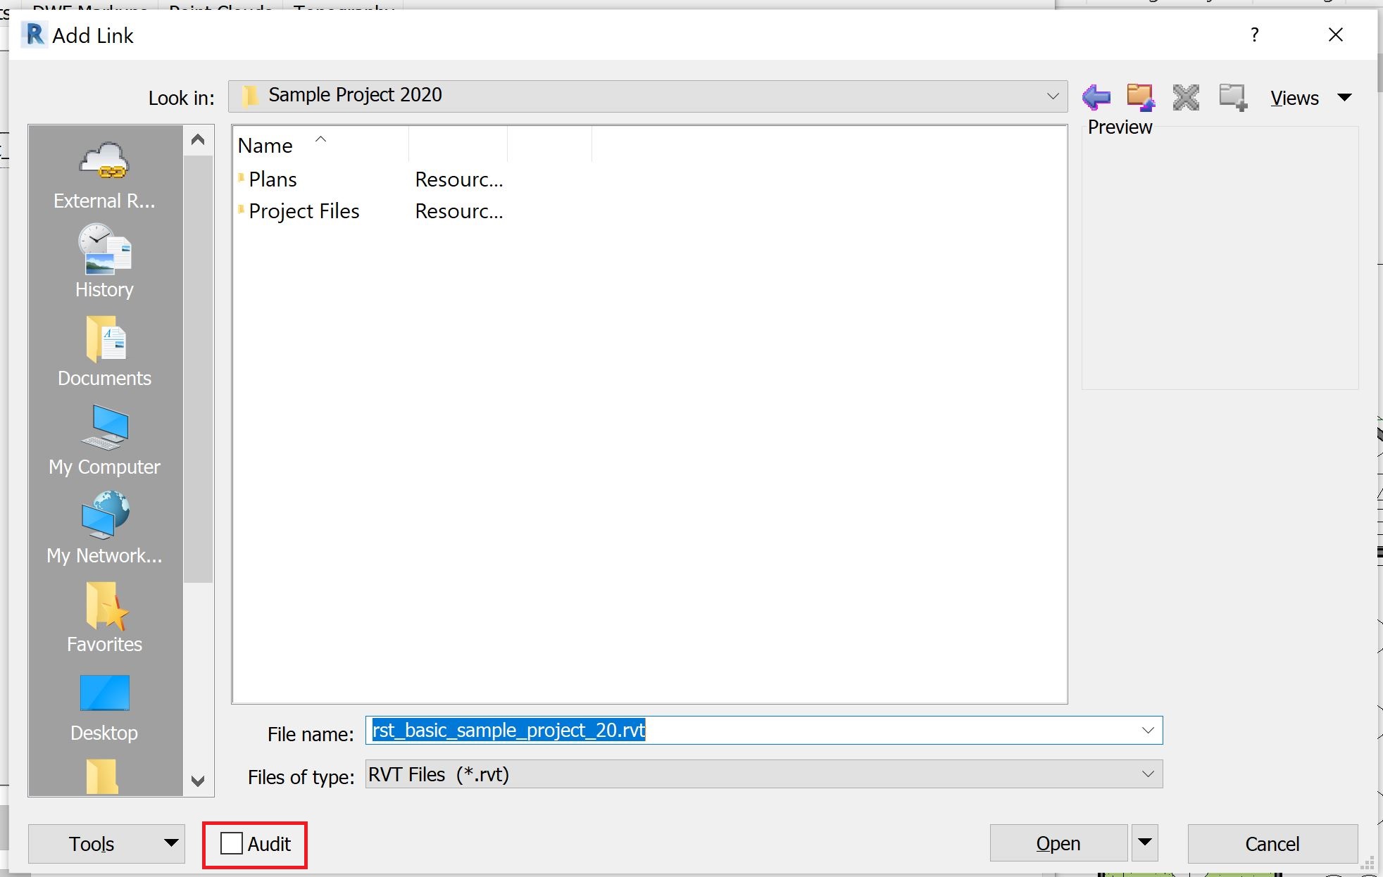Screen dimensions: 1383x877
Task: Open the Favorites folder shortcut
Action: coord(104,617)
